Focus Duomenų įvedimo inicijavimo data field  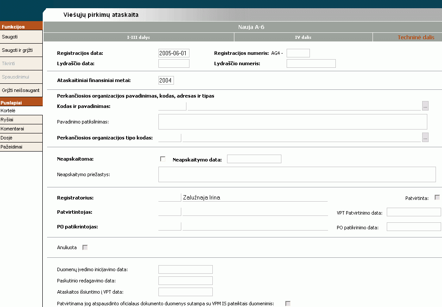pos(186,269)
